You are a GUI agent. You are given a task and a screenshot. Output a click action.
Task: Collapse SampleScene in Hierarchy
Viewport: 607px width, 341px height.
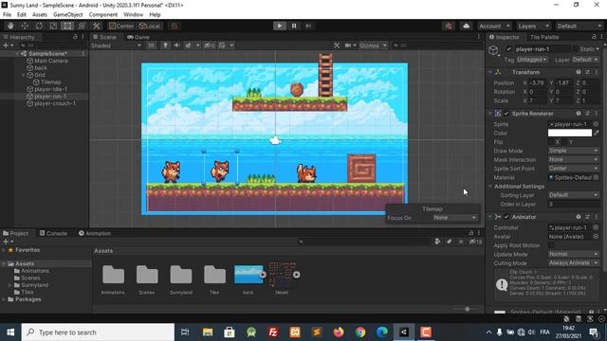point(17,54)
